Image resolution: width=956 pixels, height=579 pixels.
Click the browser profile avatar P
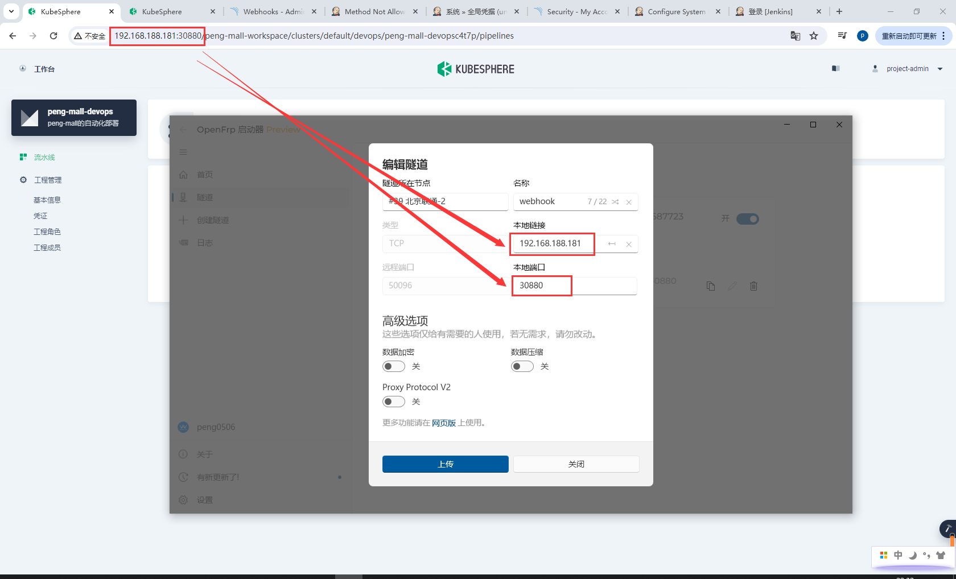coord(863,36)
